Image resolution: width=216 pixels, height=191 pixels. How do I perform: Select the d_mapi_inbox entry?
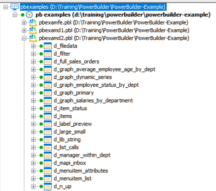tap(70, 163)
